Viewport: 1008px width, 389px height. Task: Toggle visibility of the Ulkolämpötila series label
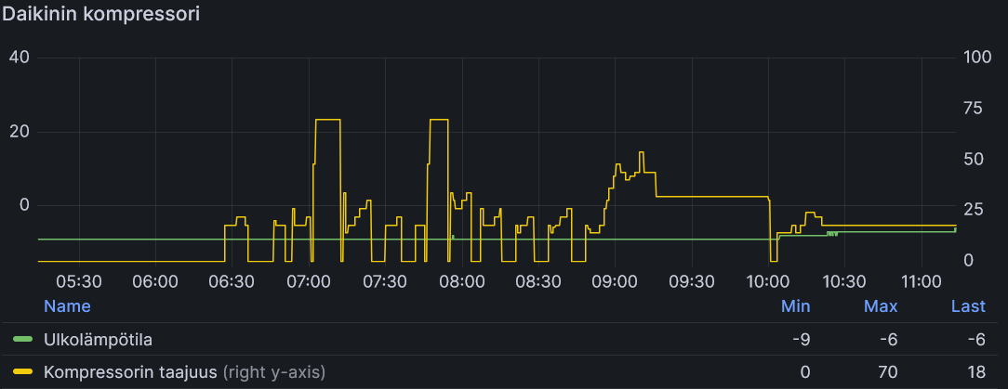[98, 340]
